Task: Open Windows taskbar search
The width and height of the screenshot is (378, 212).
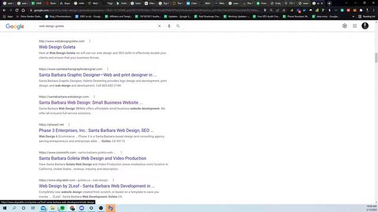Action: click(x=14, y=208)
